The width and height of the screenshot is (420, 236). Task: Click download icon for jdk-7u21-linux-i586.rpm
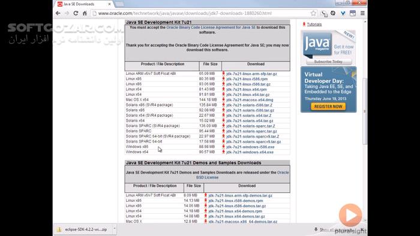tap(223, 78)
